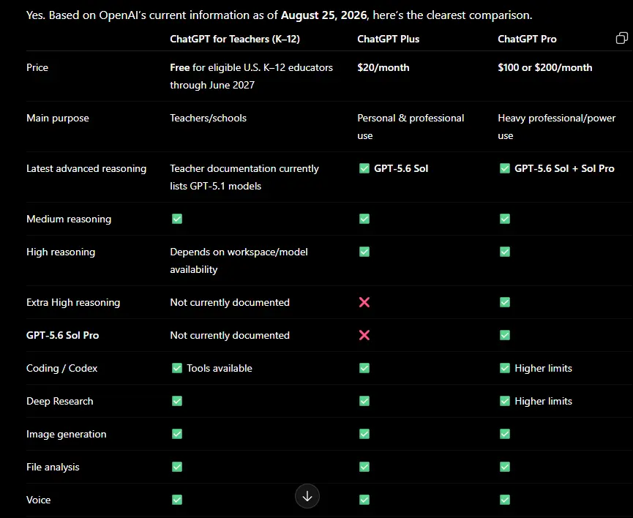Click Pro Extra High reasoning checkmark
The image size is (633, 518).
click(x=505, y=302)
